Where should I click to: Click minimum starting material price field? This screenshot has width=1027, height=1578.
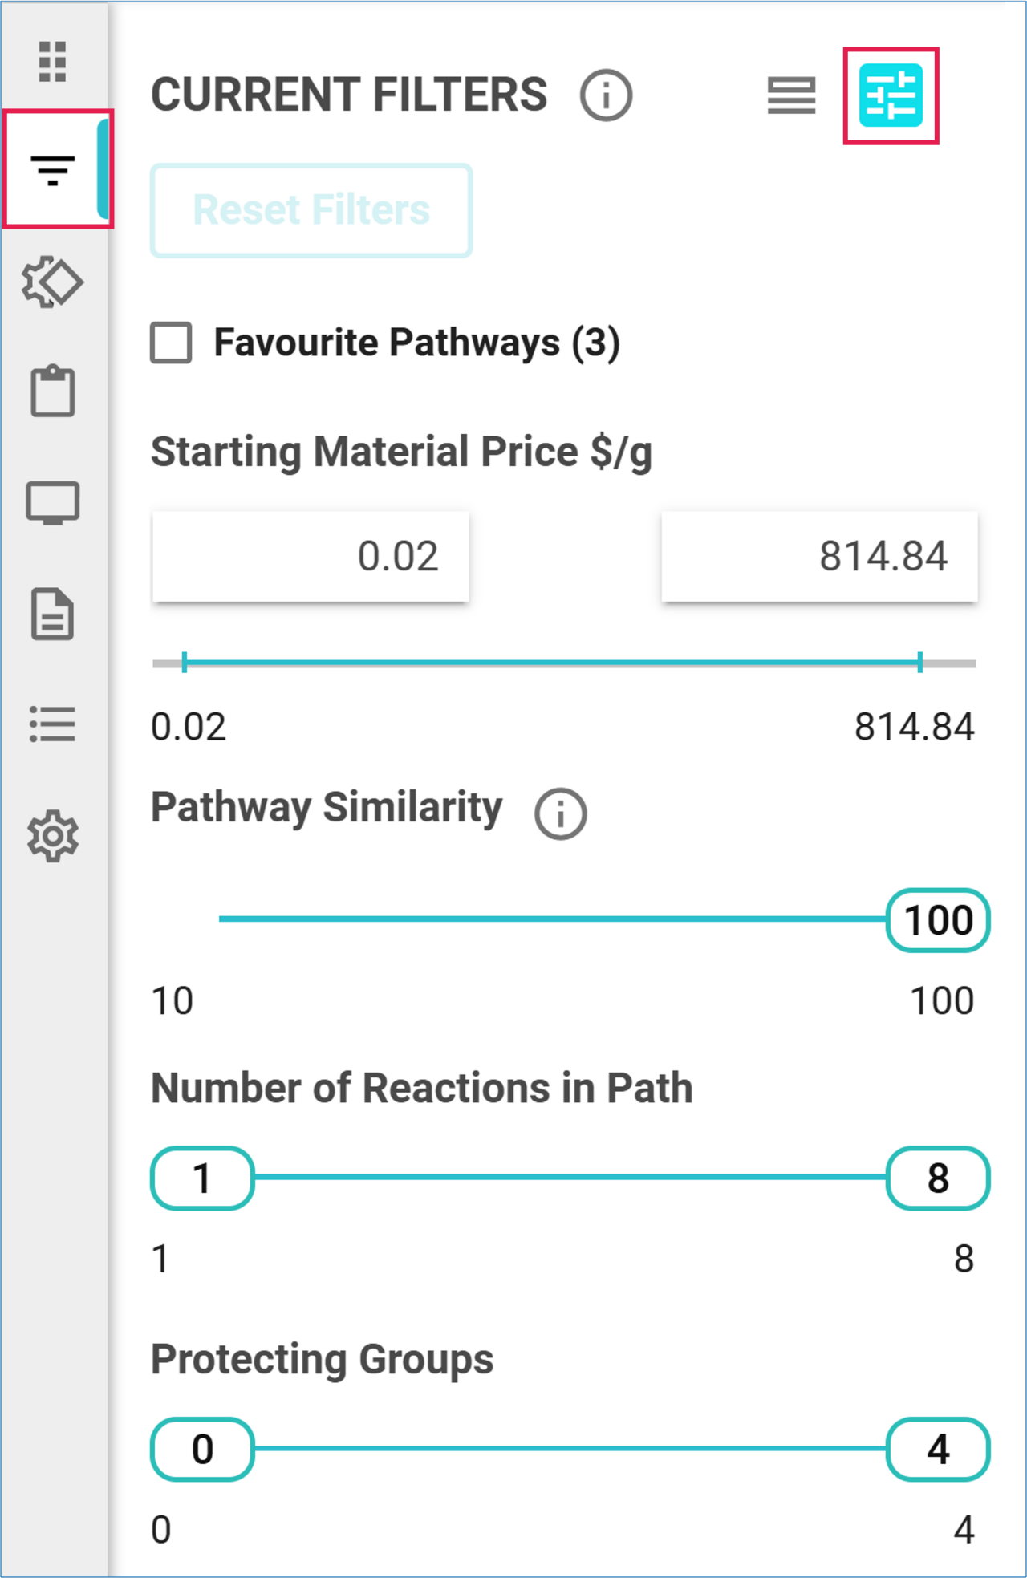tap(311, 556)
